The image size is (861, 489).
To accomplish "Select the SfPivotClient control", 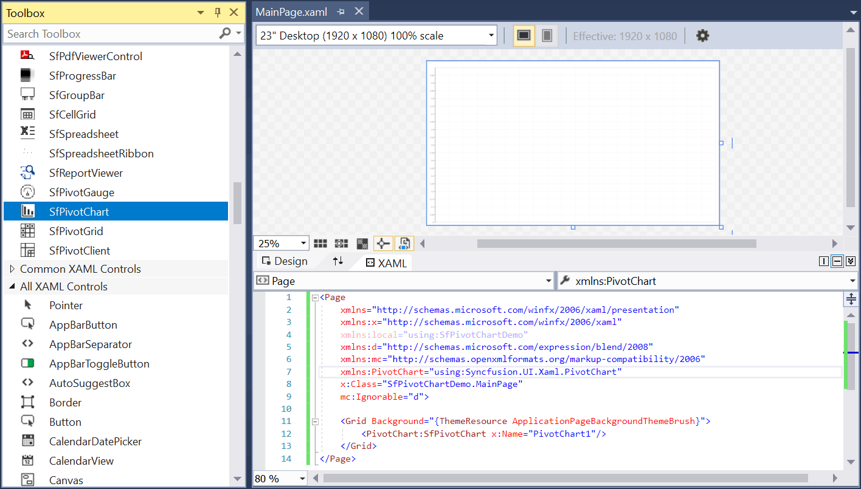I will (116, 250).
